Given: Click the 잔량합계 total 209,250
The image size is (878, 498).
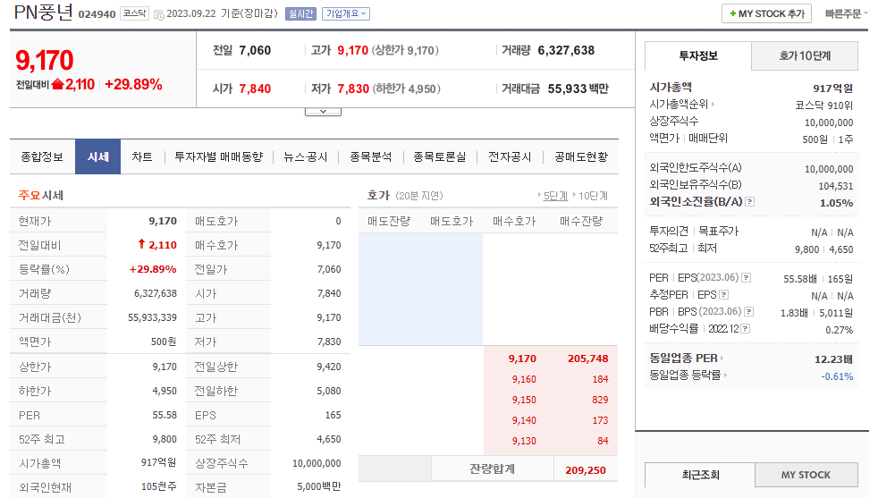Looking at the screenshot, I should 585,470.
